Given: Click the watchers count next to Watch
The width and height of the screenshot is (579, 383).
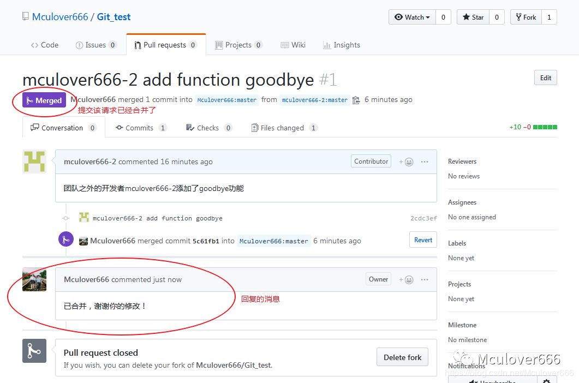Looking at the screenshot, I should [443, 17].
